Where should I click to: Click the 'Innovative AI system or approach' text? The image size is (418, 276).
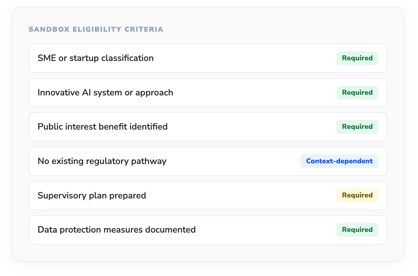point(105,93)
